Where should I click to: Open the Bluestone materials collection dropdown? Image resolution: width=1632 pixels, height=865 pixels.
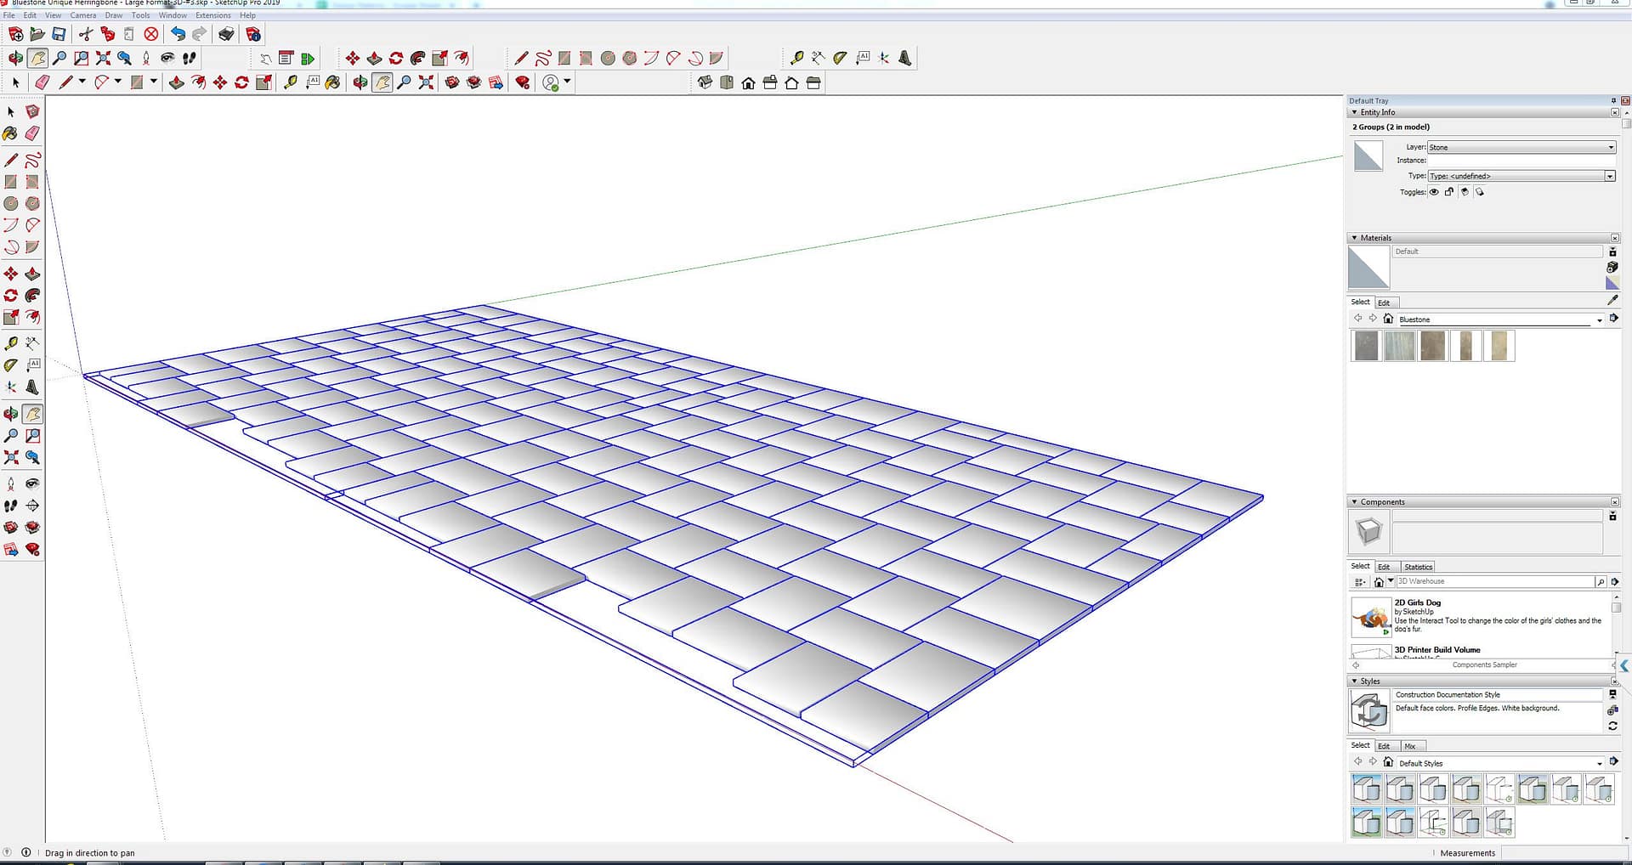(1599, 320)
